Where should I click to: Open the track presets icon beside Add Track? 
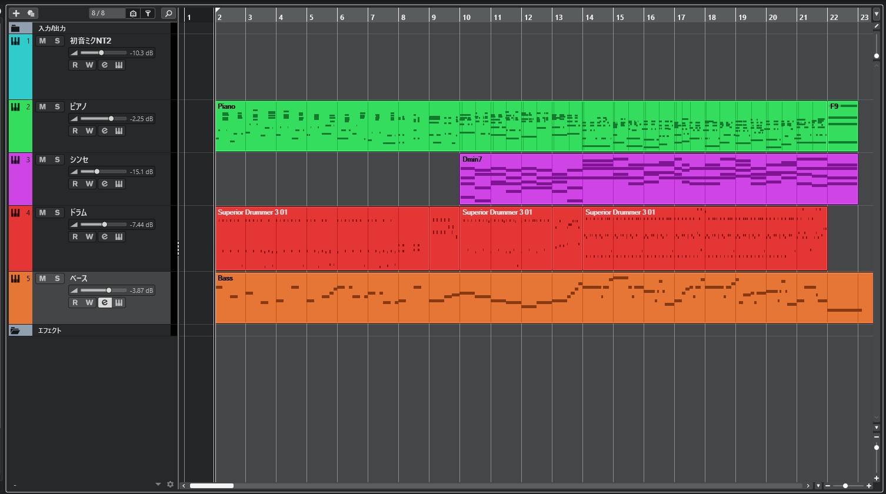coord(31,13)
